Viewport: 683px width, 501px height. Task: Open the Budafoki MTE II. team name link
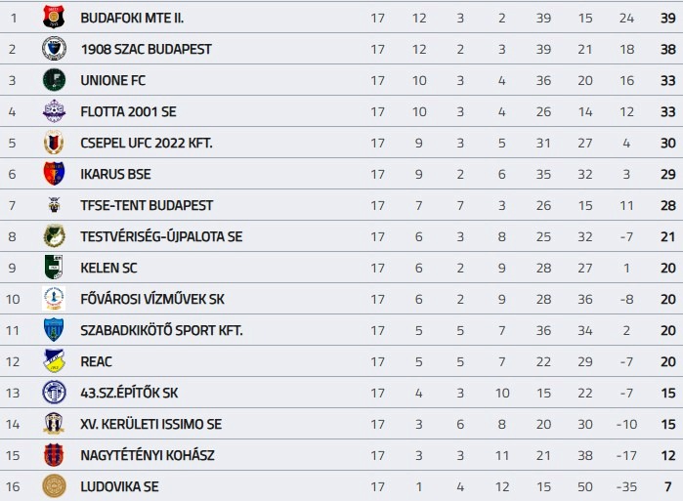point(132,18)
